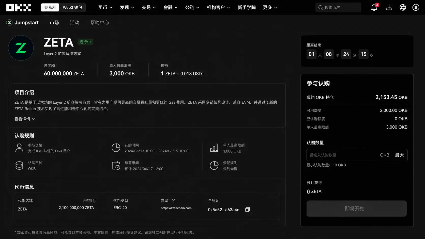Image resolution: width=425 pixels, height=239 pixels.
Task: Click the 认购币种 coins stack icon
Action: pyautogui.click(x=19, y=166)
